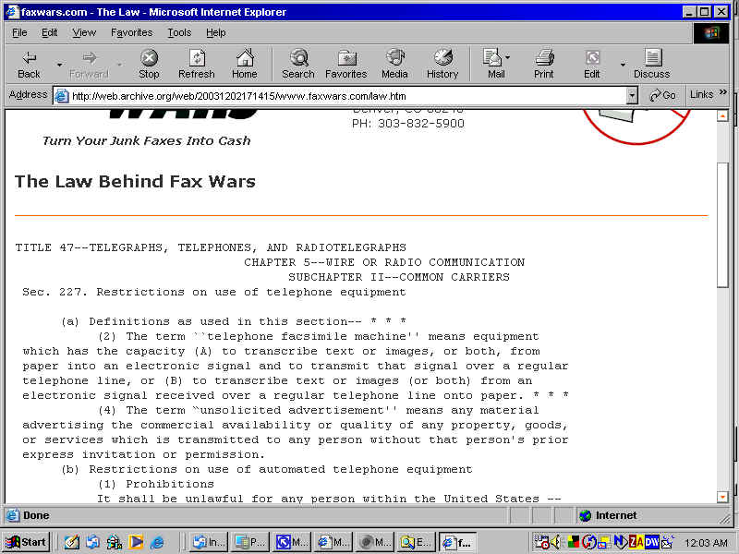The width and height of the screenshot is (739, 554).
Task: Open the Tools menu
Action: tap(179, 32)
